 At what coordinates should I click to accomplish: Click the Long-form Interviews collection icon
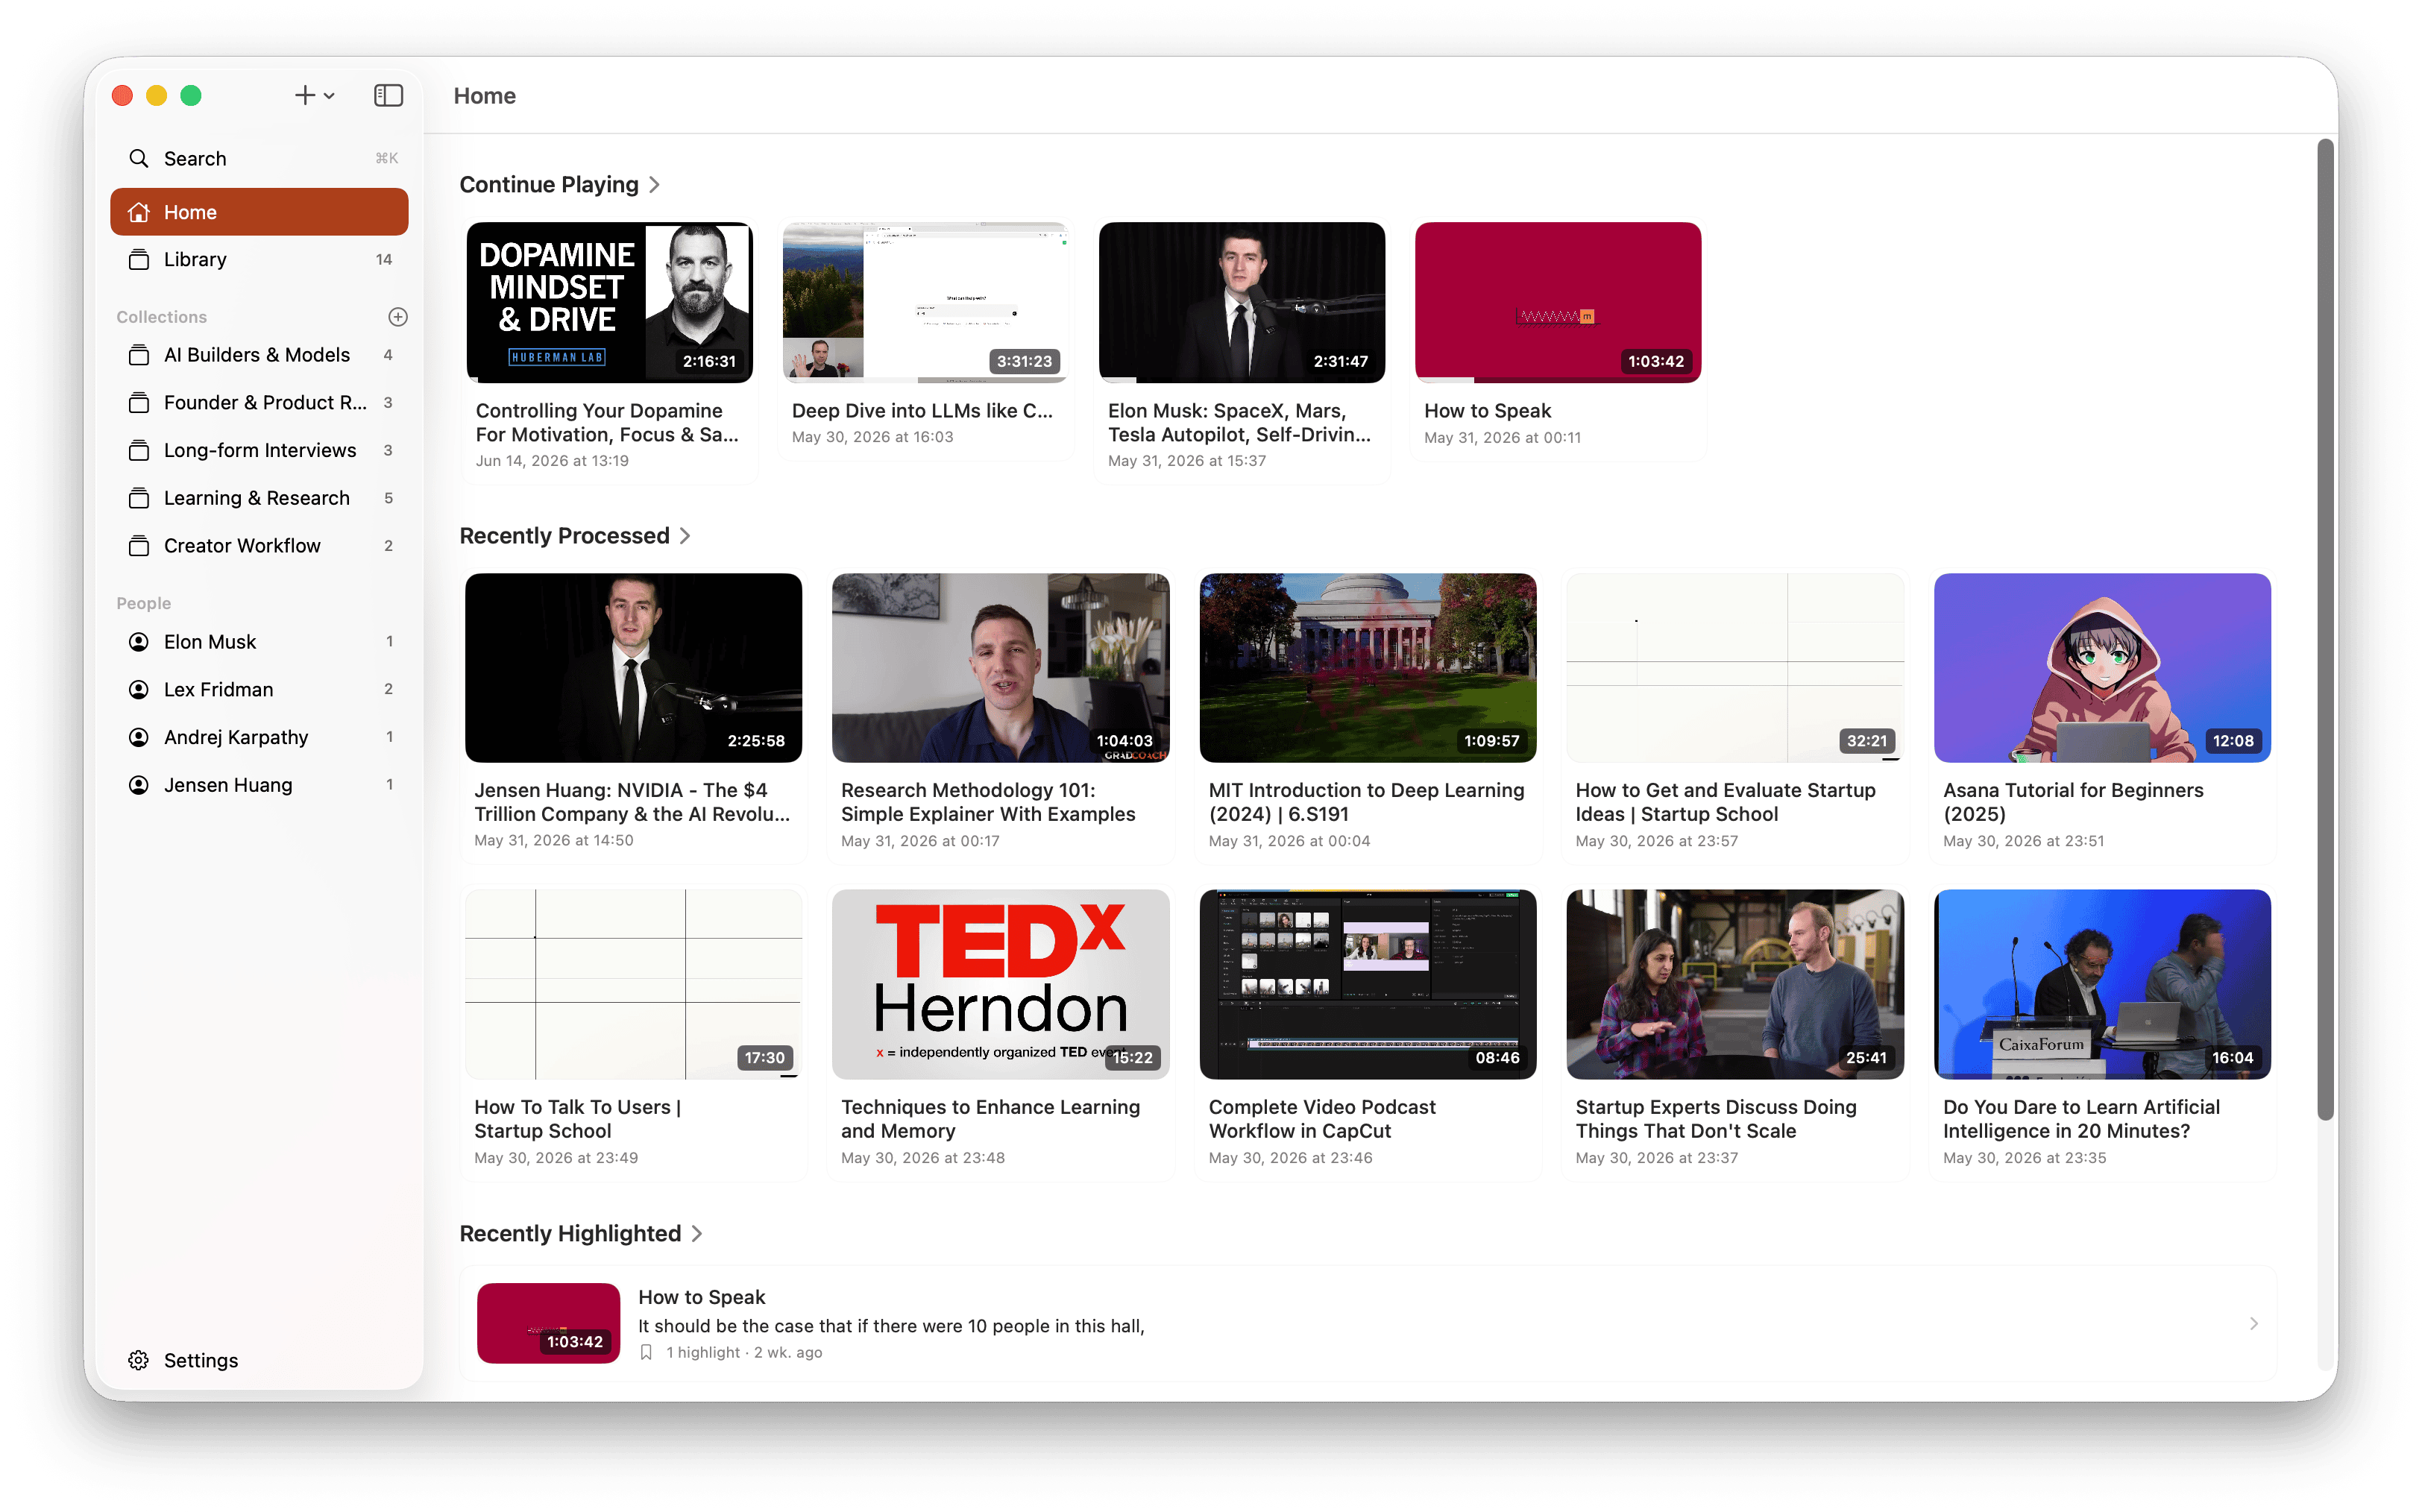[139, 450]
